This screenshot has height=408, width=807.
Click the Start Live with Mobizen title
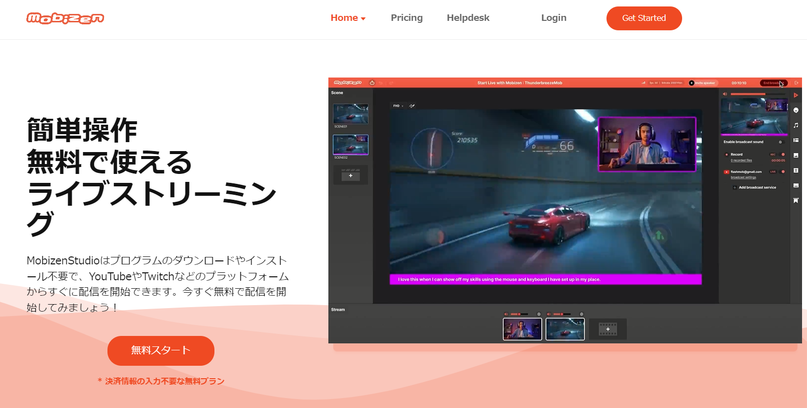[520, 83]
